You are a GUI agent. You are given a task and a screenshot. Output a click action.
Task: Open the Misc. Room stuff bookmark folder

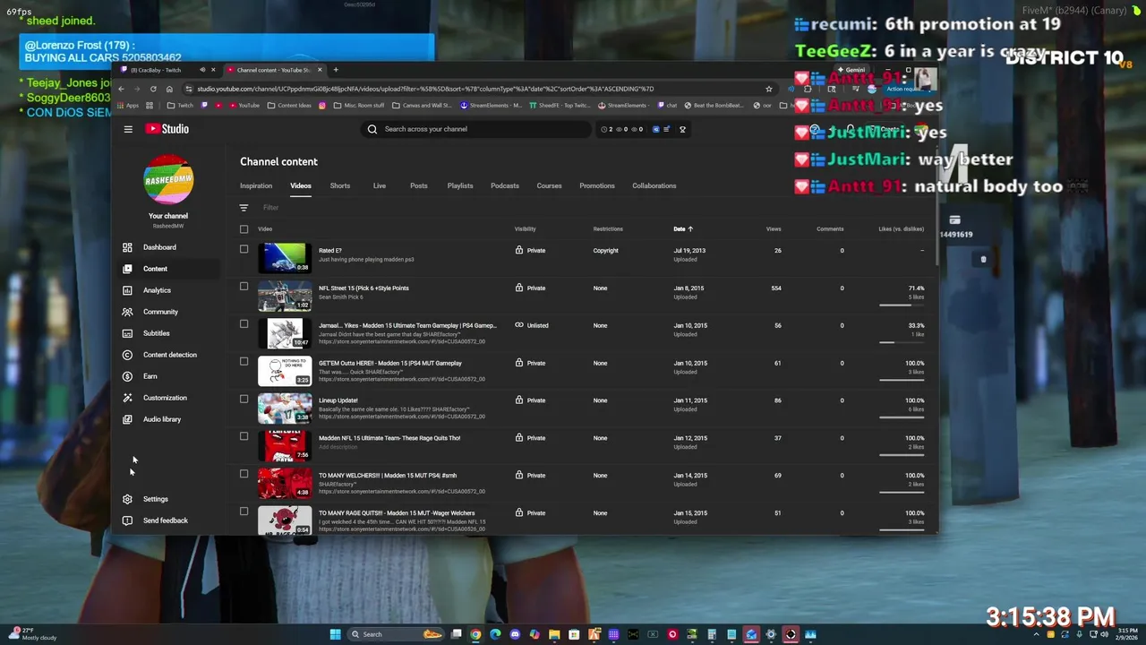358,106
